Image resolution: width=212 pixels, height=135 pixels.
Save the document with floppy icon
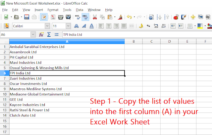(26, 17)
